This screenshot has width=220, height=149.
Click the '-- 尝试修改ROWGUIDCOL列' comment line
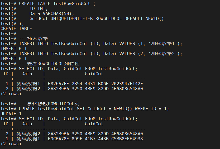click(x=49, y=104)
